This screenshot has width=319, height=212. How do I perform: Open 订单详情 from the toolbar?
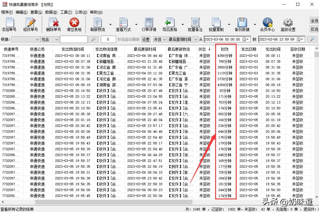click(x=149, y=24)
